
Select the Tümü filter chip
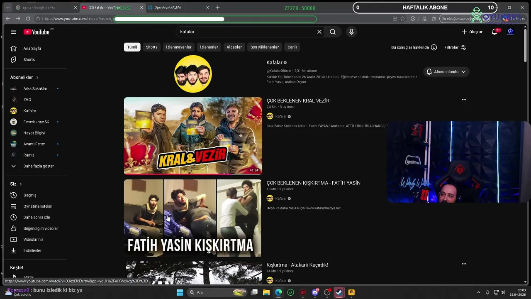tap(132, 47)
